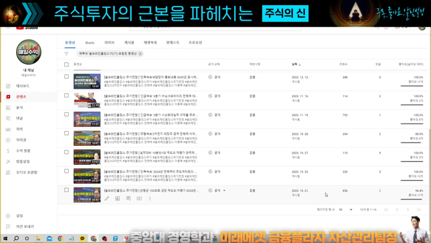Open visibility dropdown arrow on 2023. 10. 21. video
The height and width of the screenshot is (243, 431).
coord(224,190)
